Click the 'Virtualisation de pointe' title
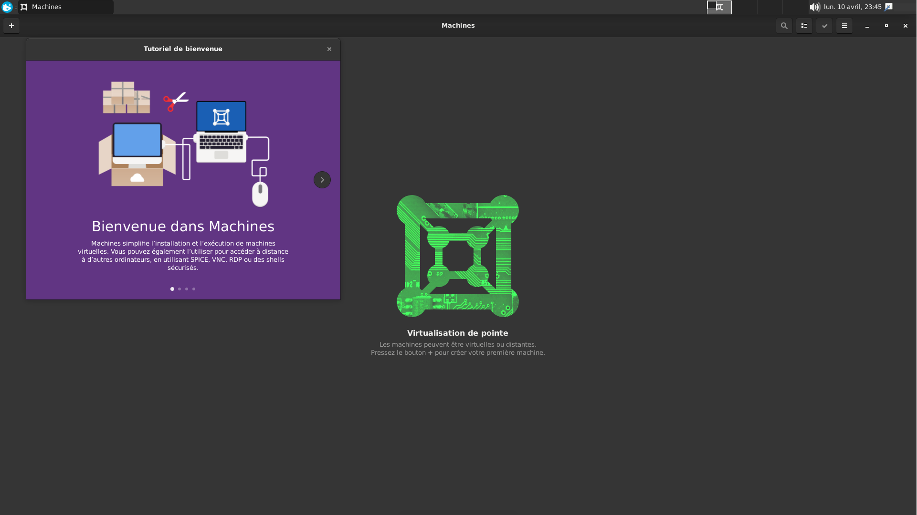 [457, 333]
